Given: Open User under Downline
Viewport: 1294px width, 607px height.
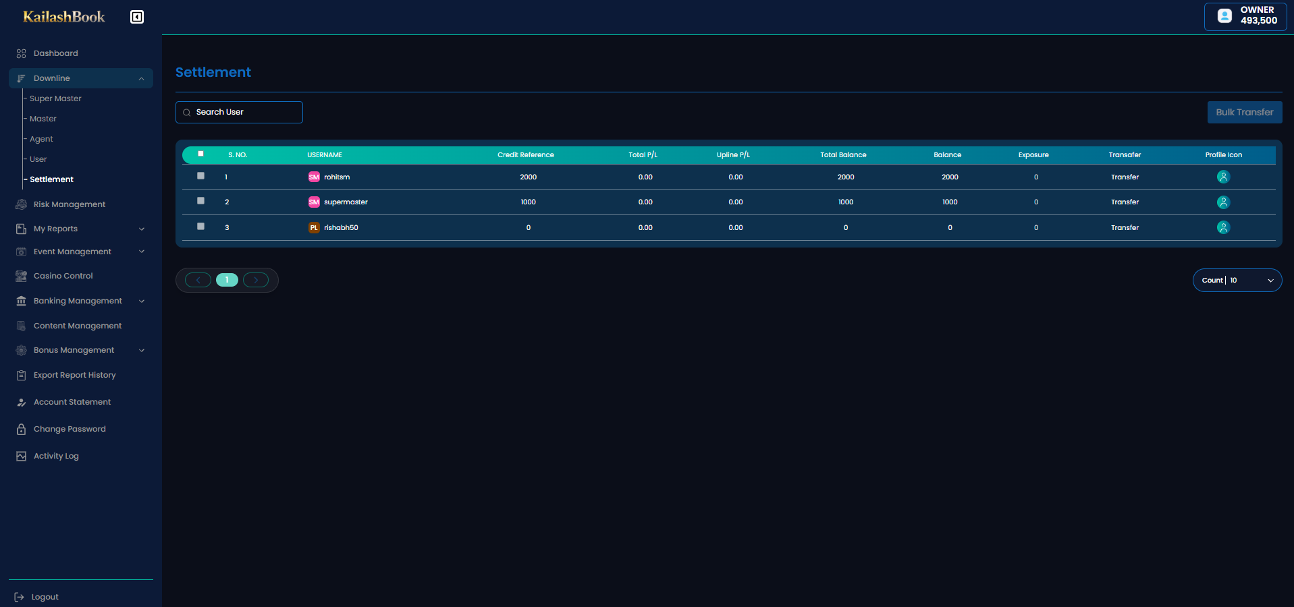Looking at the screenshot, I should click(38, 159).
